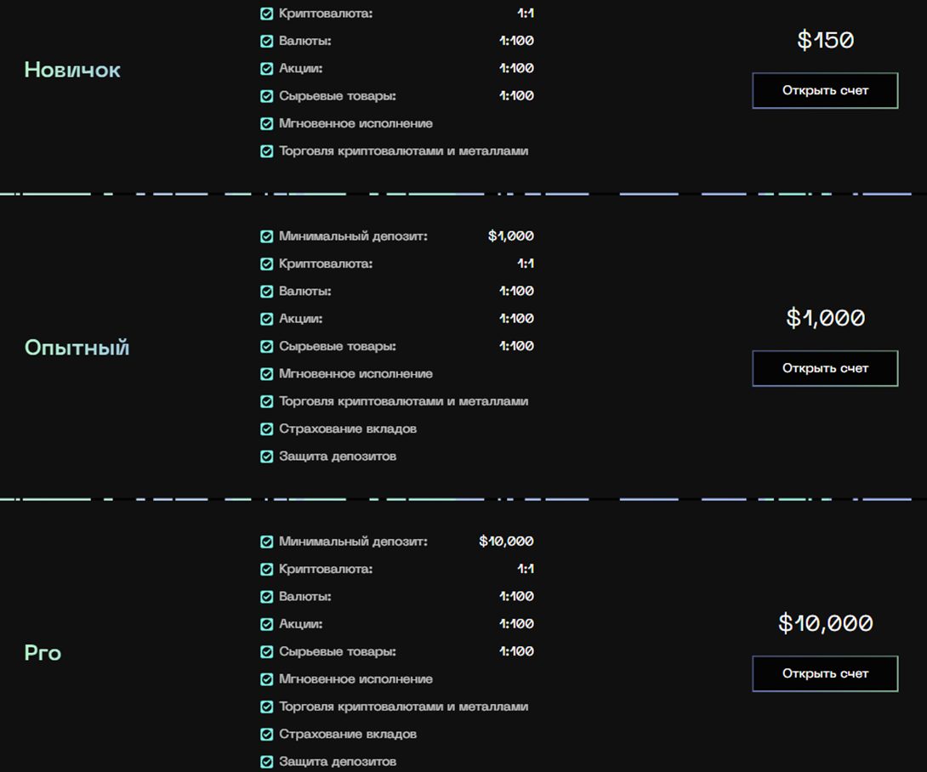
Task: Open account for the $150 Новичок plan
Action: point(825,90)
